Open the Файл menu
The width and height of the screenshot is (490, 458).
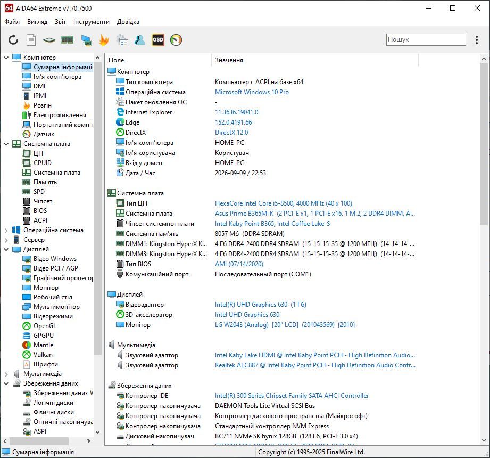(x=12, y=22)
